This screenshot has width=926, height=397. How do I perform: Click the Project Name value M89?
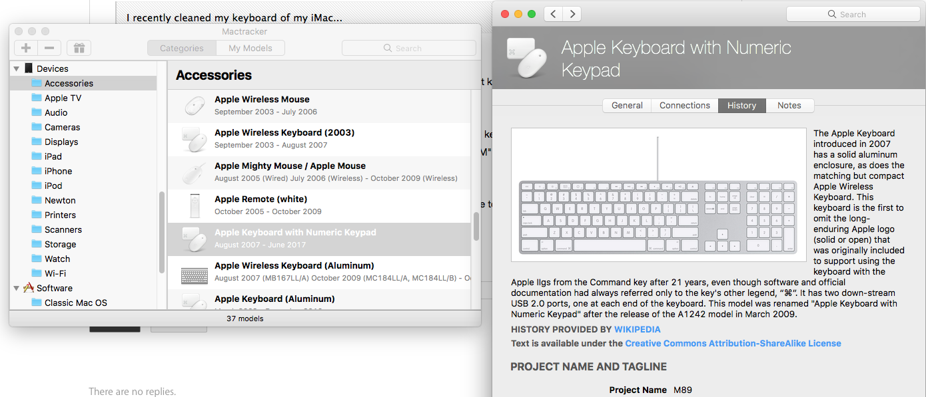683,390
